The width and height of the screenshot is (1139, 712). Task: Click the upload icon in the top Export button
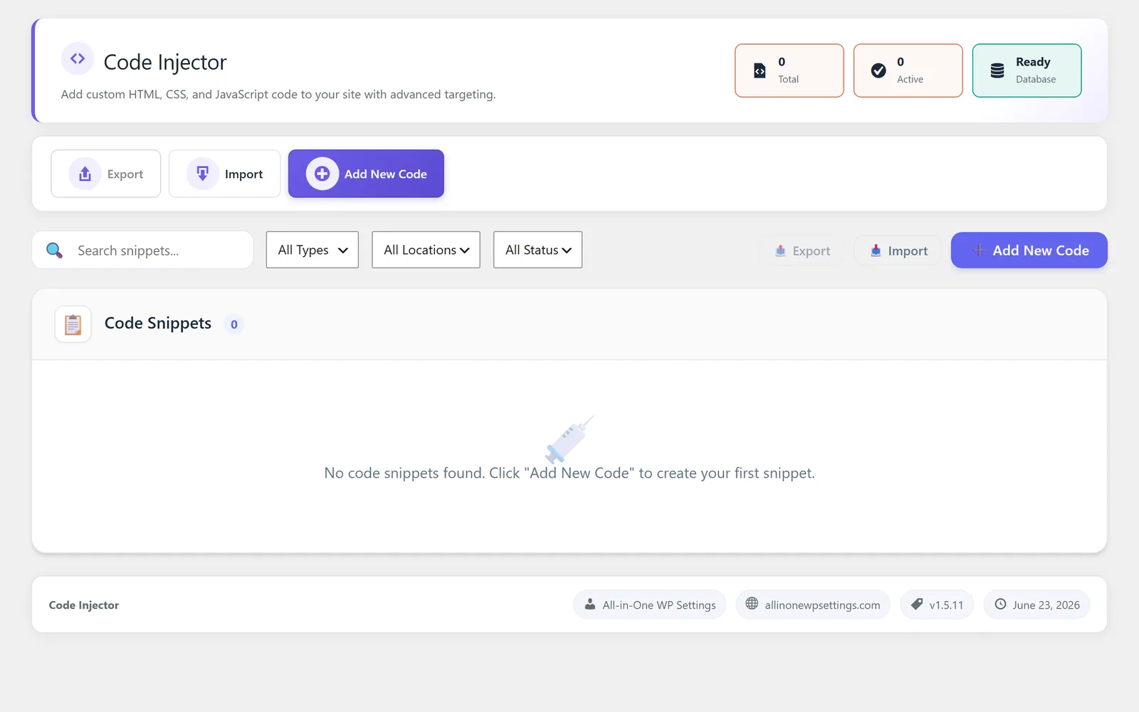85,174
